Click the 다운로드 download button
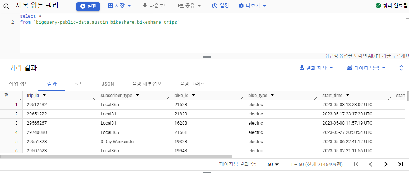The width and height of the screenshot is (409, 173). [155, 6]
